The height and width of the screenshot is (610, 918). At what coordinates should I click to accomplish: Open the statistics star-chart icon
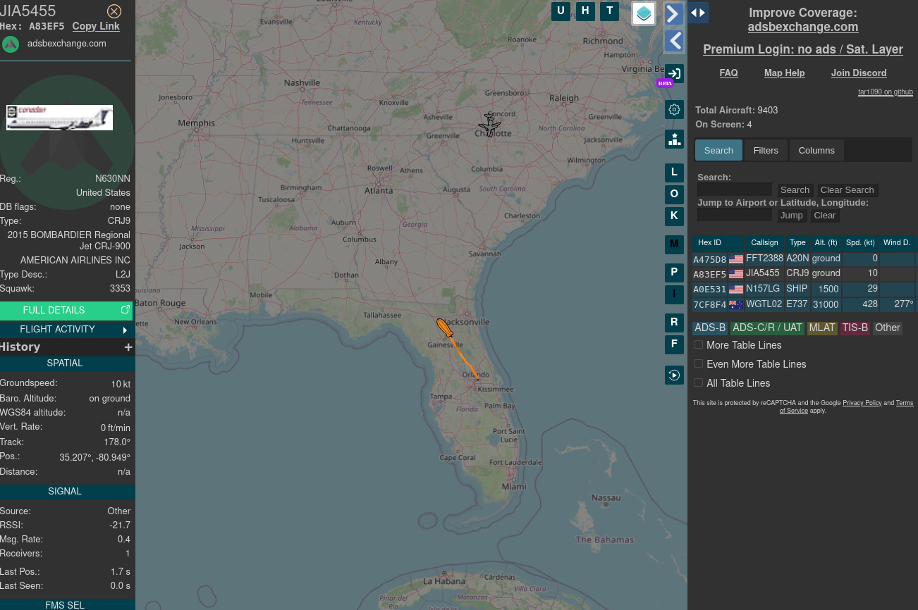pyautogui.click(x=674, y=139)
